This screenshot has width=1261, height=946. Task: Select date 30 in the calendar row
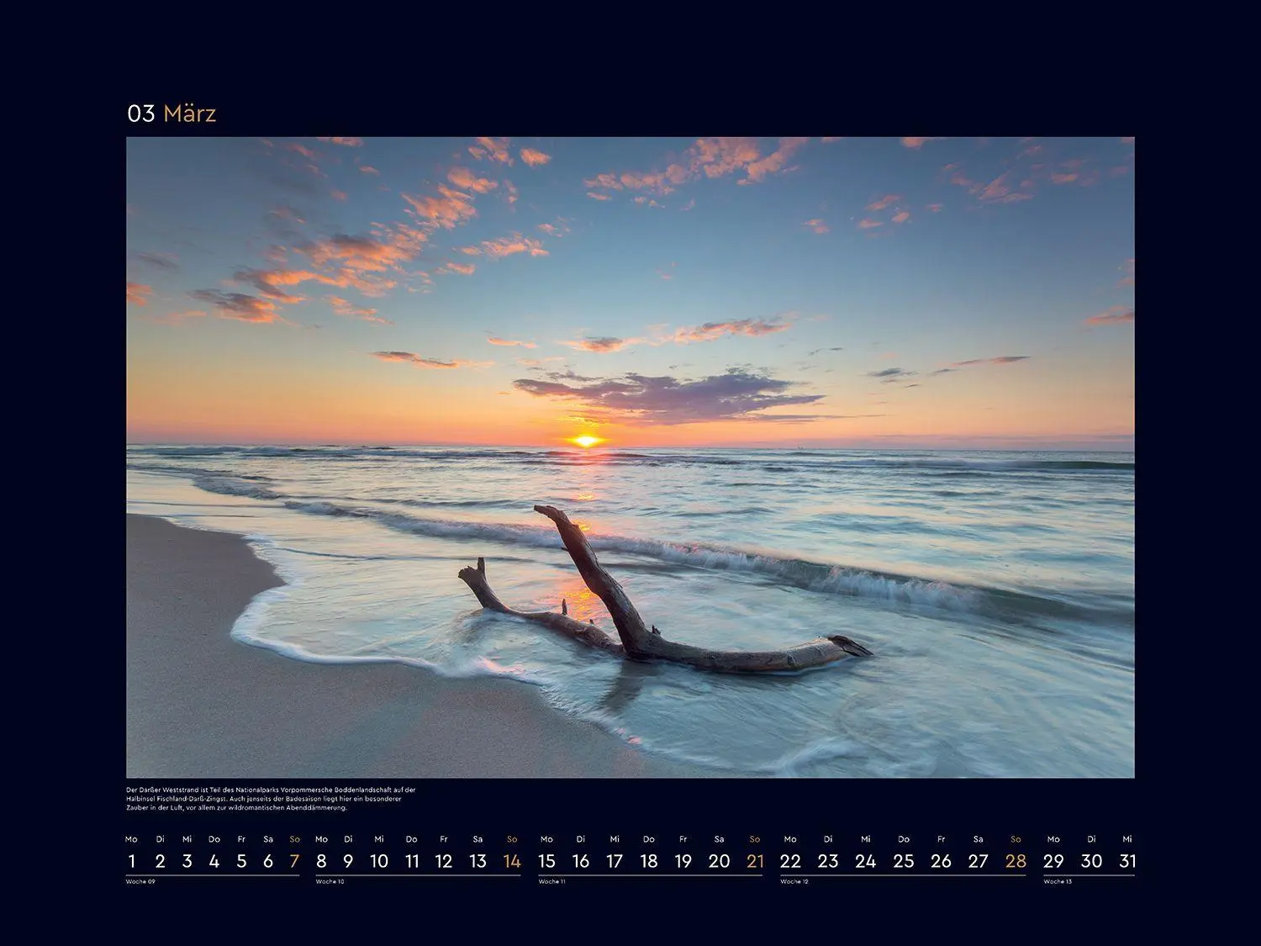click(1091, 861)
